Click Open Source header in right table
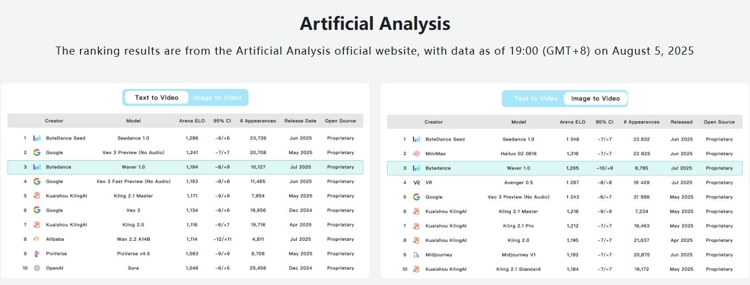The height and width of the screenshot is (285, 750). tap(719, 122)
